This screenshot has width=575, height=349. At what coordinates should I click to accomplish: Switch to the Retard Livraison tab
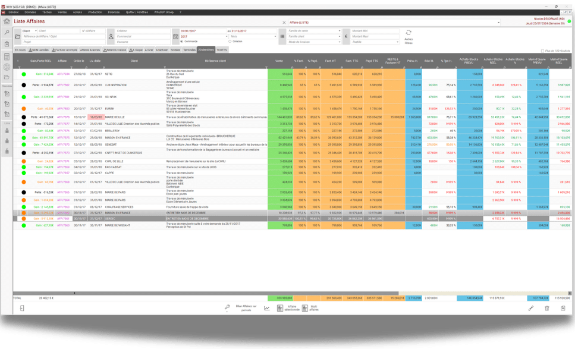coord(115,50)
